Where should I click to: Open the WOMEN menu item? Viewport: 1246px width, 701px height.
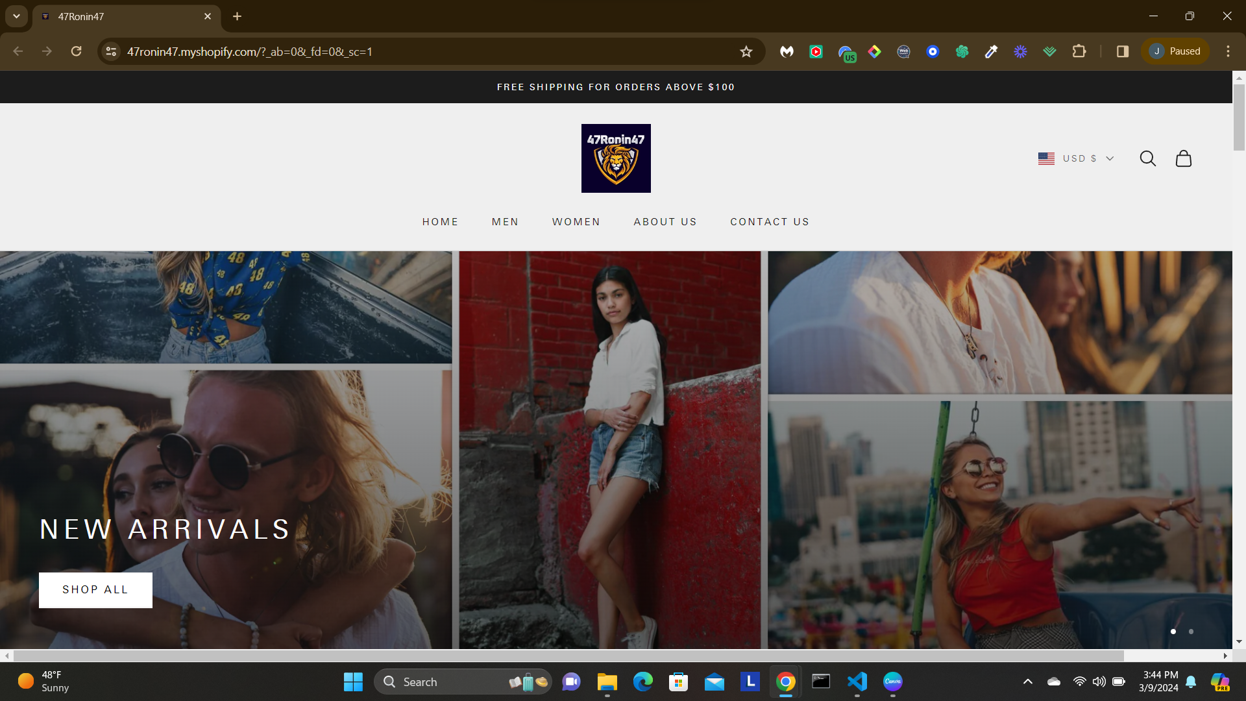click(576, 222)
